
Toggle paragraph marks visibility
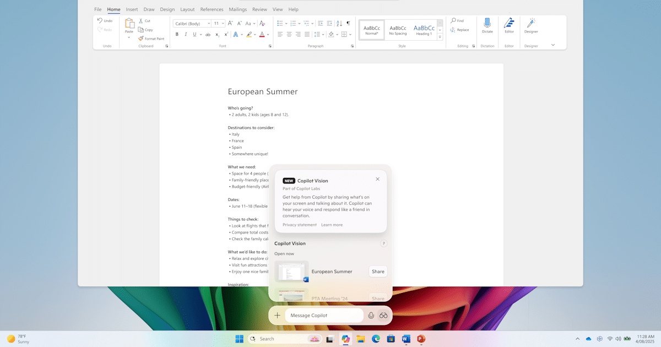pyautogui.click(x=348, y=23)
